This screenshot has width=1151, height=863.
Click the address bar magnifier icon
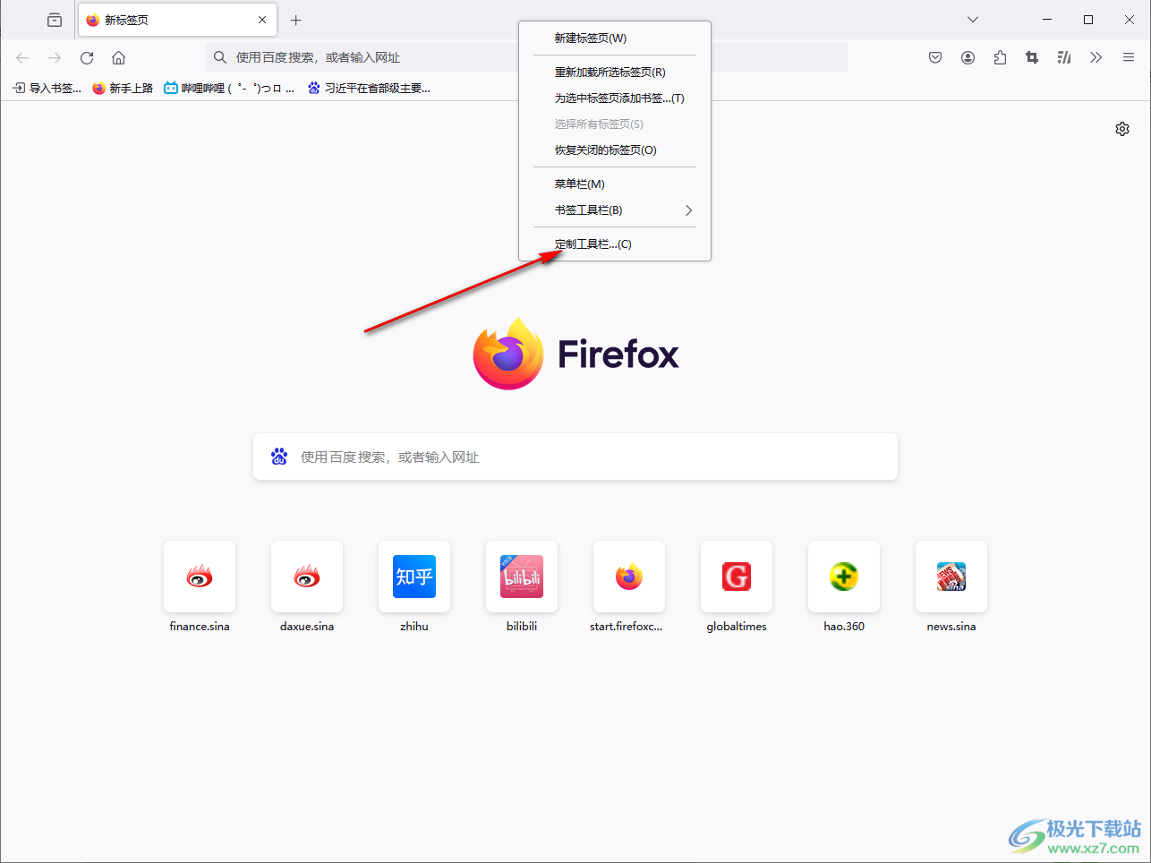click(220, 57)
